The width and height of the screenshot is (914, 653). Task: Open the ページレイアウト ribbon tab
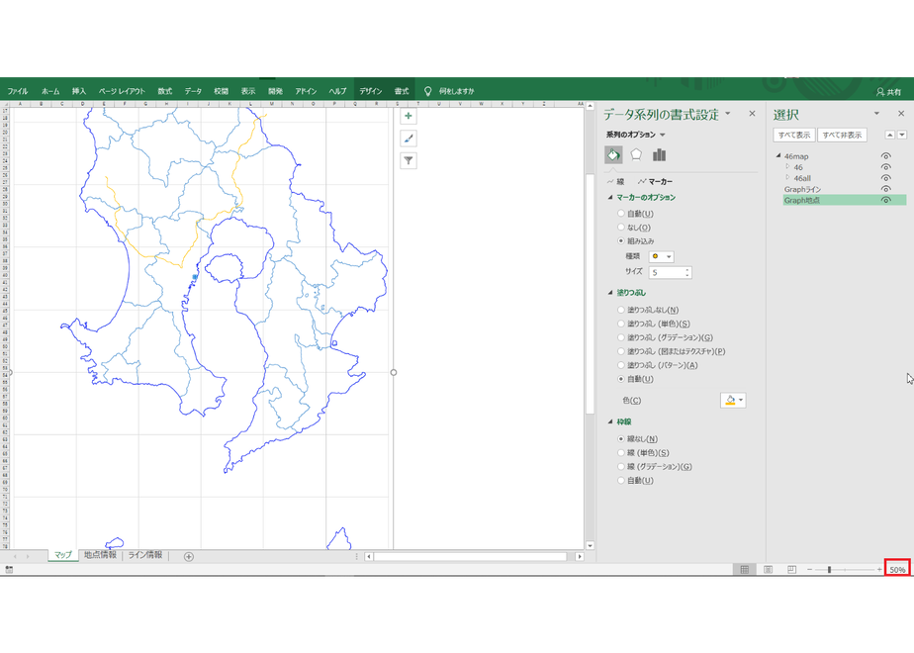point(122,91)
